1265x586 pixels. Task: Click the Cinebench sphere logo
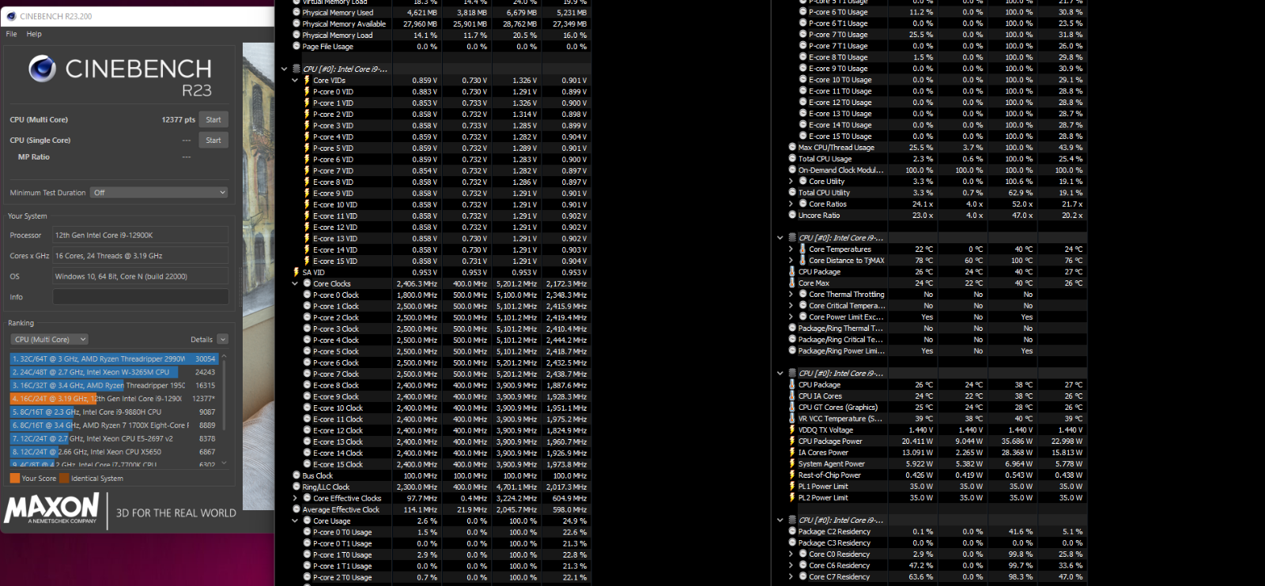[x=42, y=69]
